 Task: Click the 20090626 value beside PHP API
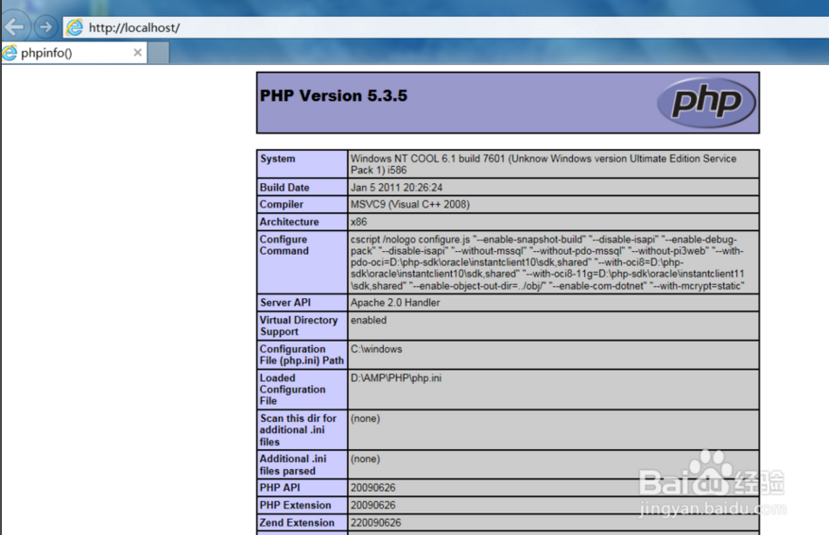pos(373,488)
